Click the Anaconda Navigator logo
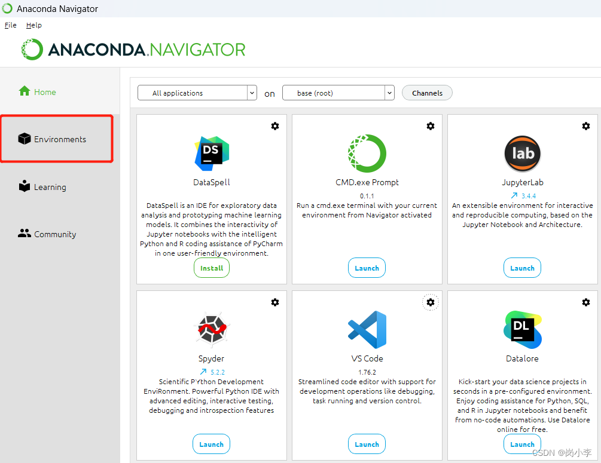This screenshot has height=463, width=601. point(133,50)
